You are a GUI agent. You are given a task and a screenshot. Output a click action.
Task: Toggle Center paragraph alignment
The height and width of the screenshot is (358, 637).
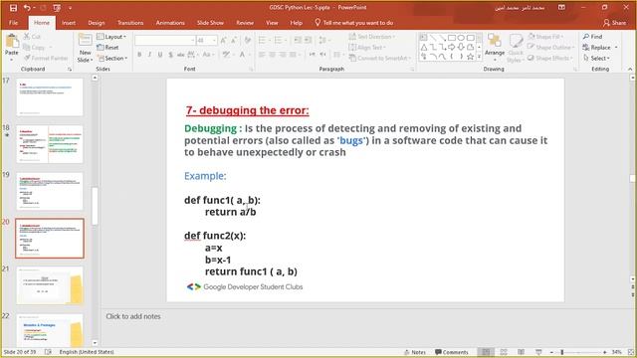point(272,55)
